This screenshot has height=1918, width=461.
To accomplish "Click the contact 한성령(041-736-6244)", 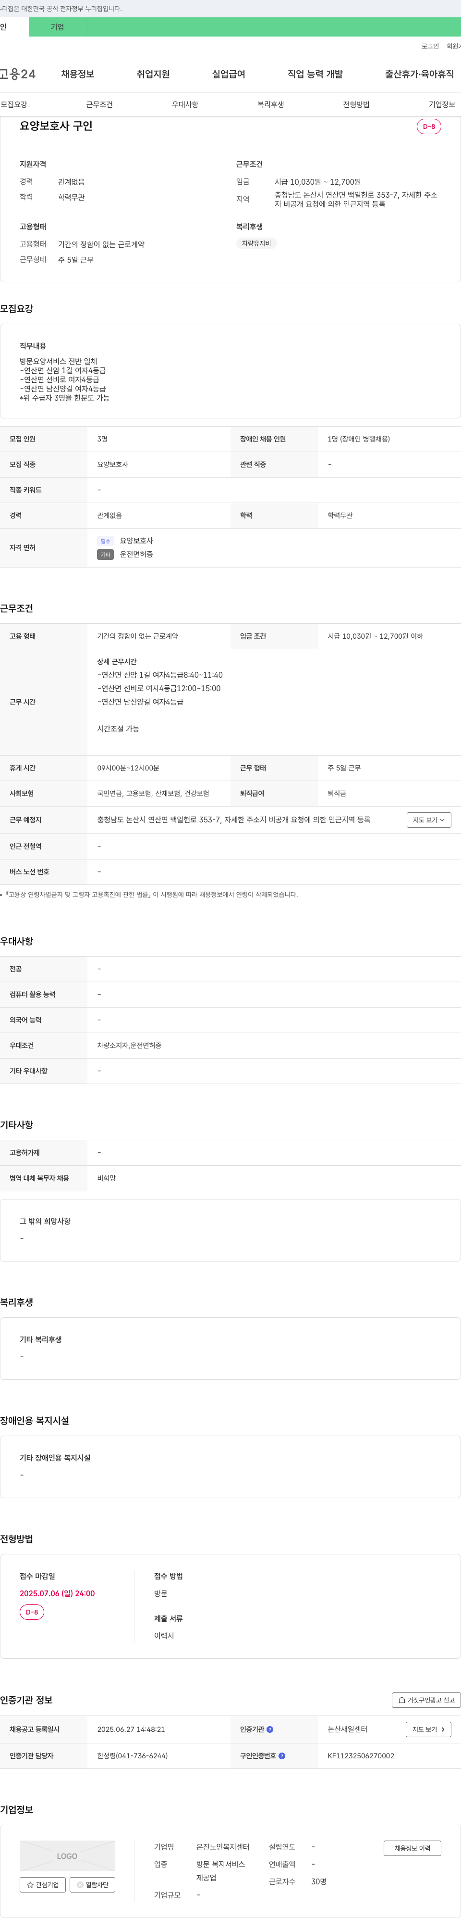I will 133,1756.
